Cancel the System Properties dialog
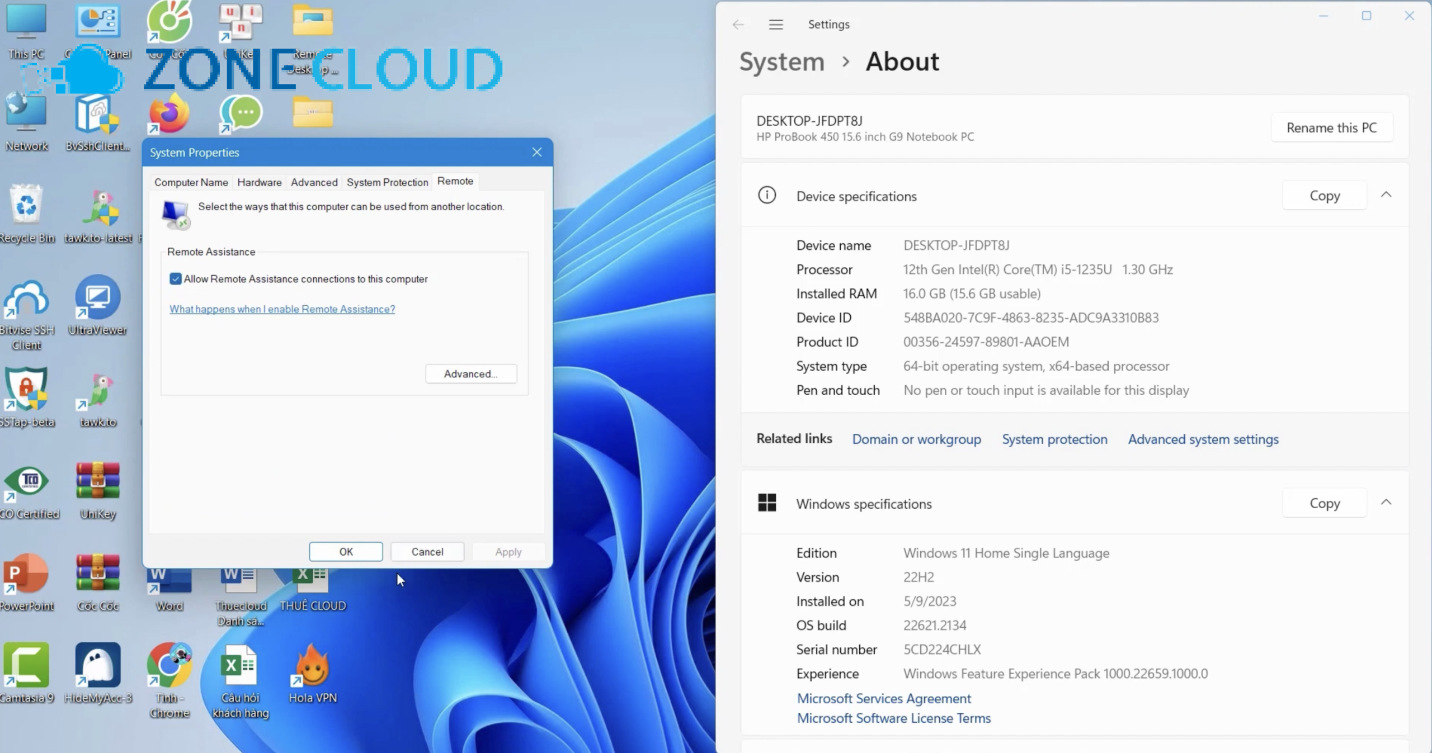 [427, 552]
